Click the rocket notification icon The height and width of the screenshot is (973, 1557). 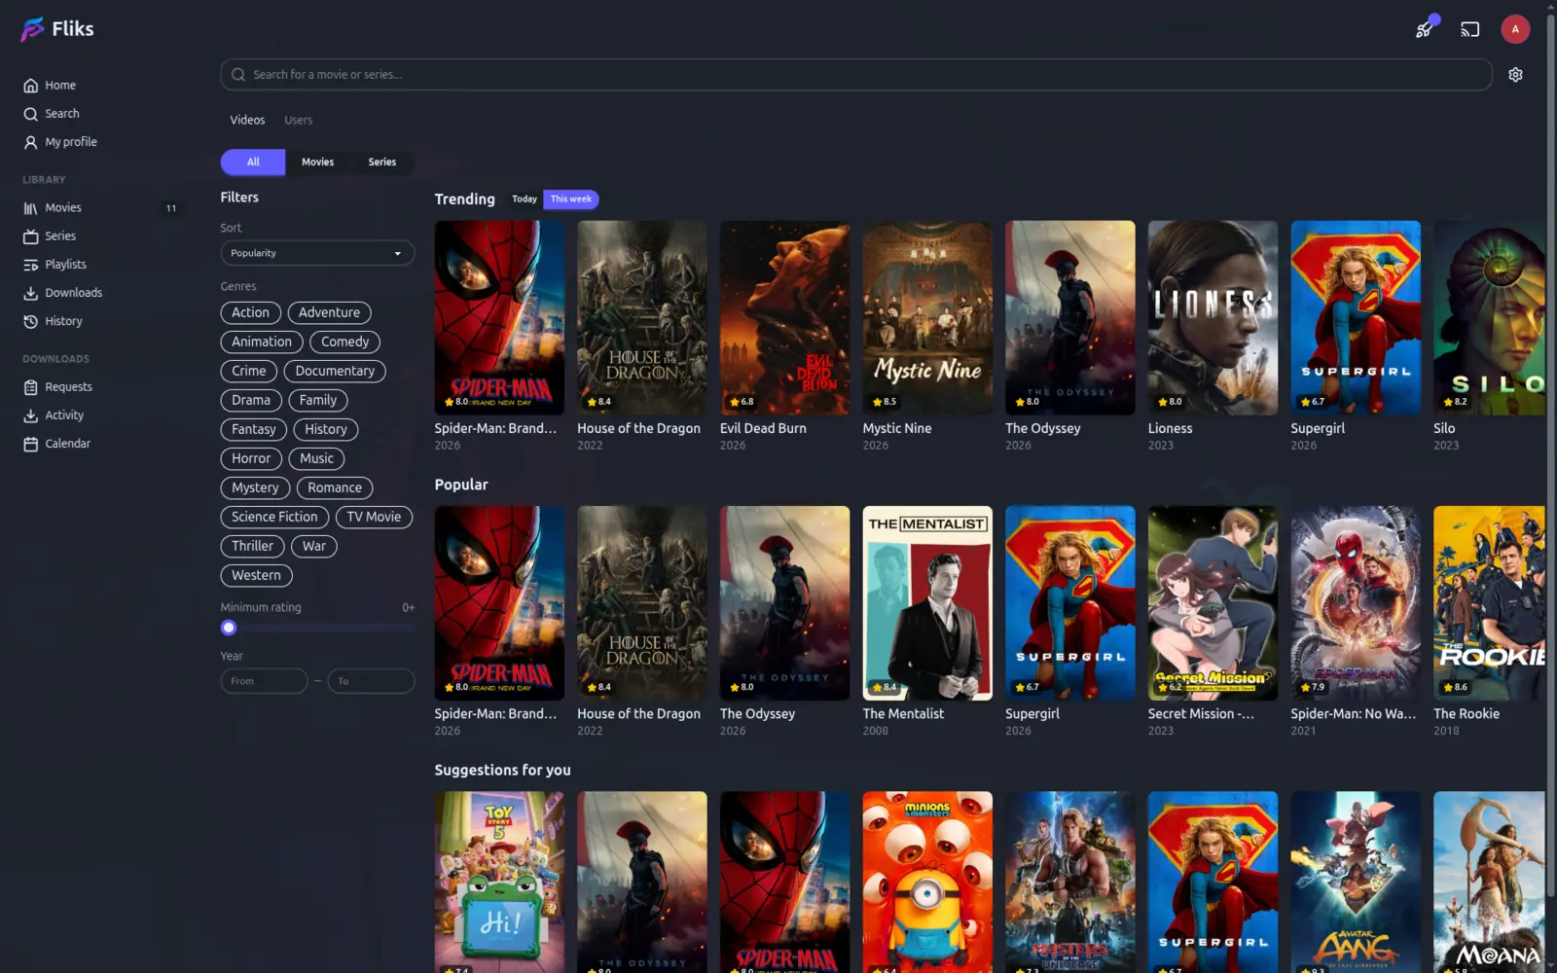[x=1426, y=28]
